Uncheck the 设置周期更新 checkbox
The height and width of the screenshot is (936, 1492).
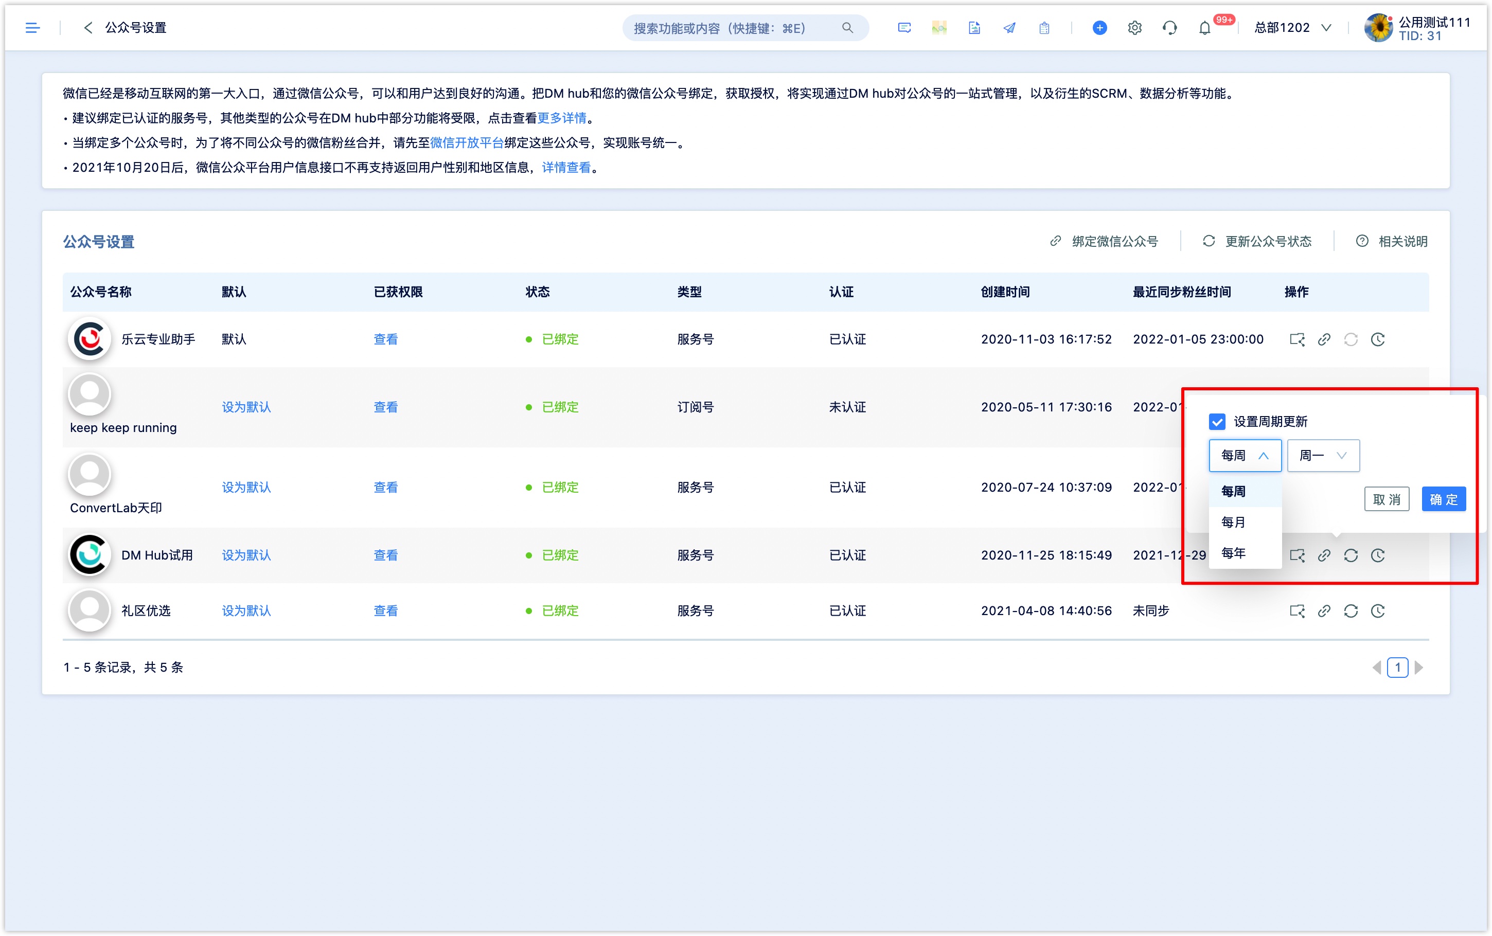(1217, 422)
